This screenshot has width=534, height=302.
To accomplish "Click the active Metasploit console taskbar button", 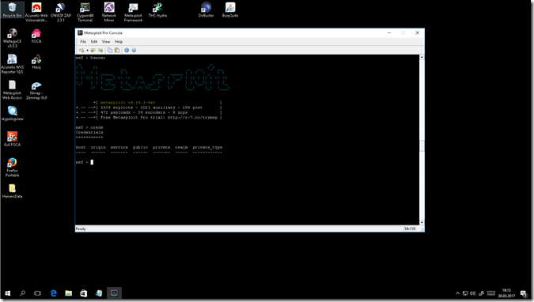I will click(x=114, y=293).
